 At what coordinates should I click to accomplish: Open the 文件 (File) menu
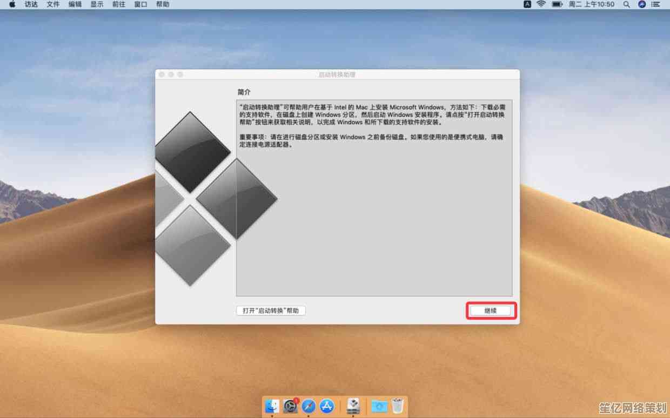tap(53, 4)
